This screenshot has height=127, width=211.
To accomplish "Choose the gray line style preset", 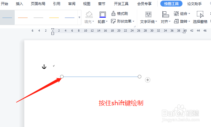I will click(x=38, y=18).
